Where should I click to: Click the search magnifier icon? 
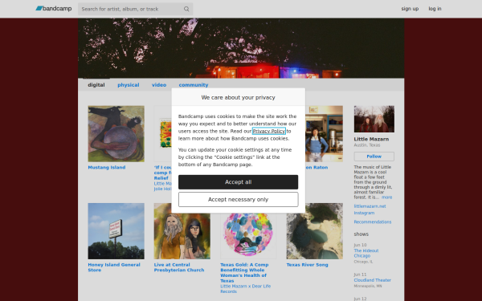(186, 9)
